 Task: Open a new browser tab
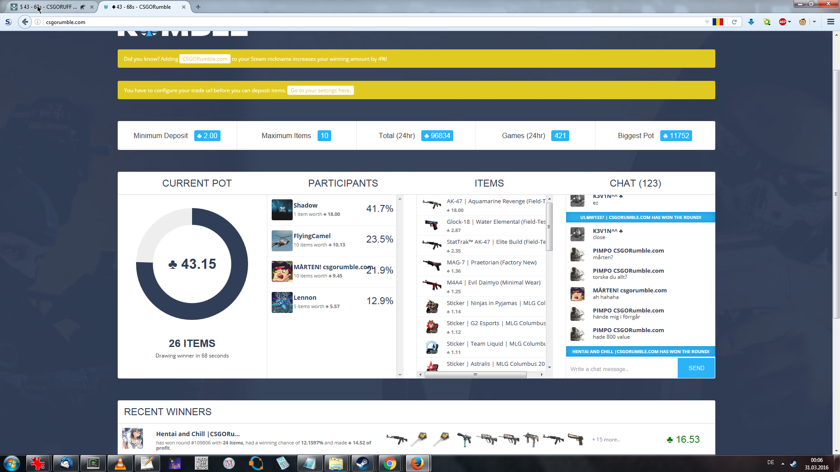pos(198,7)
